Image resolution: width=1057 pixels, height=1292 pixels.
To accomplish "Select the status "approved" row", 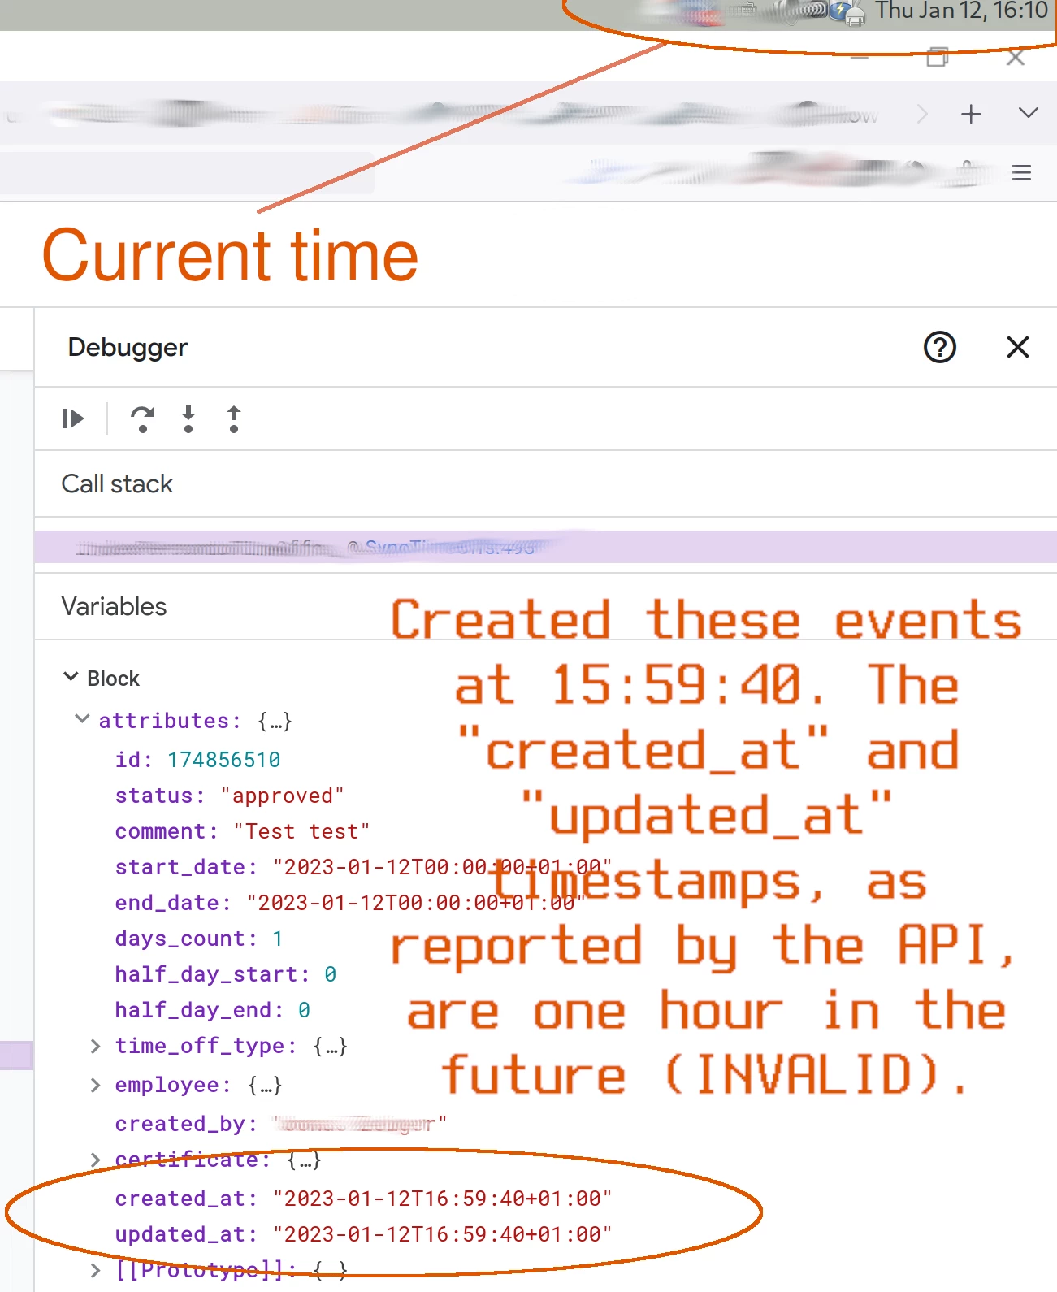I will (x=229, y=796).
